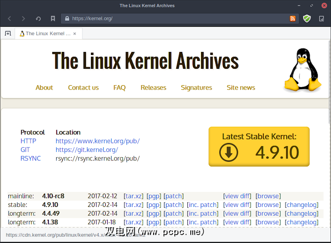The image size is (331, 243).
Task: Browse longterm 4.1.38 source
Action: (x=268, y=222)
